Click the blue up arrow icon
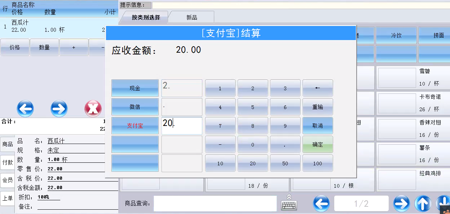450x214 pixels. 423,204
